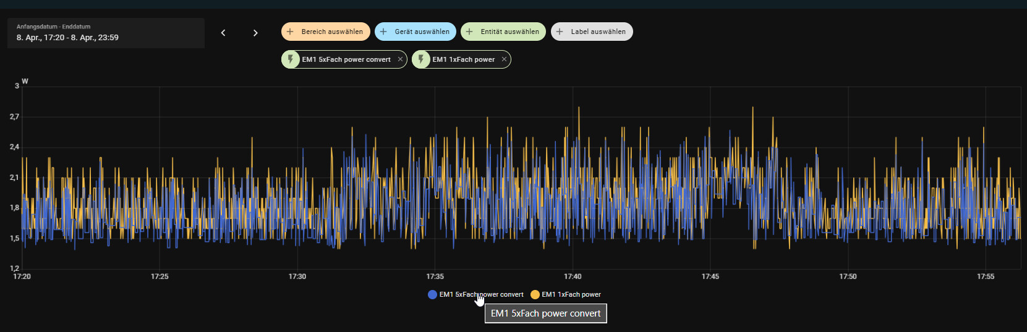1027x332 pixels.
Task: Click the EM1 1xFach power chip label
Action: click(x=463, y=59)
